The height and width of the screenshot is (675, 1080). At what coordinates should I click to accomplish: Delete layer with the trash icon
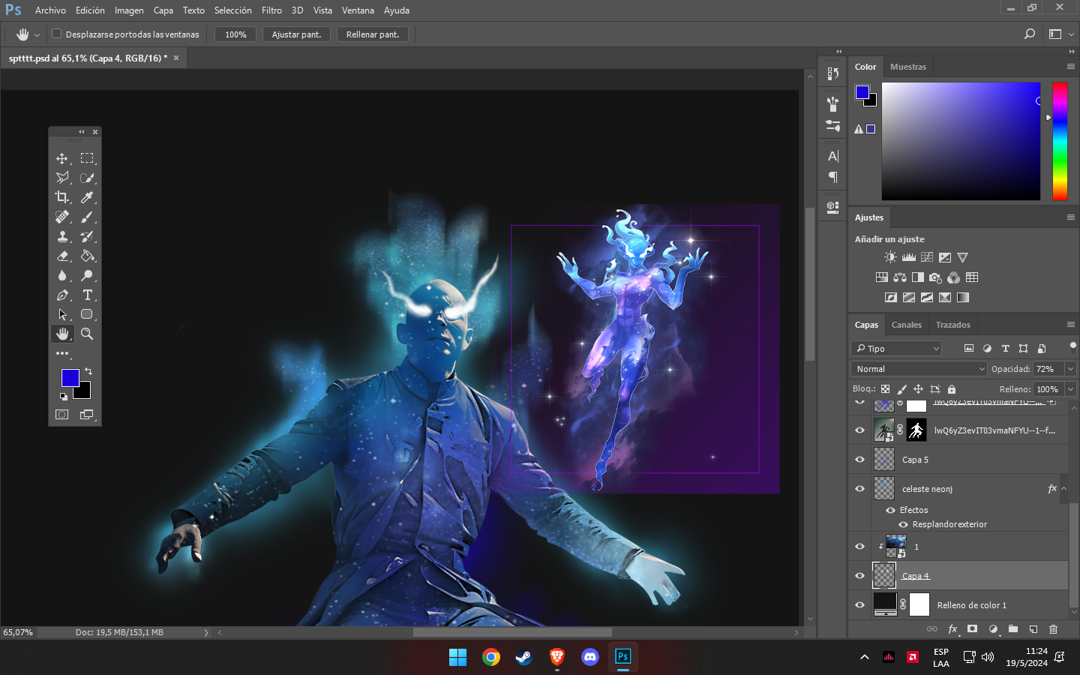click(x=1053, y=629)
